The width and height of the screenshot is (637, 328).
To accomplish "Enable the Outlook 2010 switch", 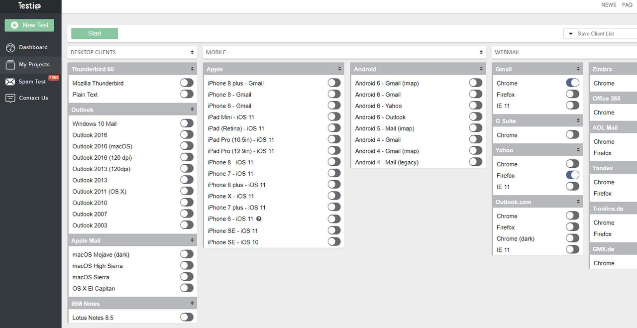I will point(187,202).
